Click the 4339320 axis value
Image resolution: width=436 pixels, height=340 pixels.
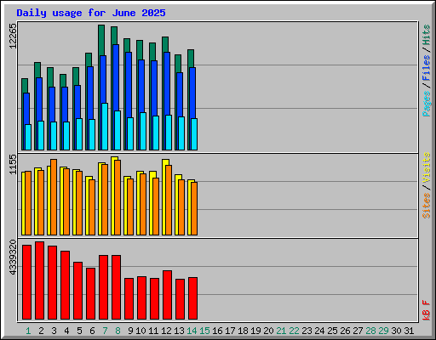13,258
